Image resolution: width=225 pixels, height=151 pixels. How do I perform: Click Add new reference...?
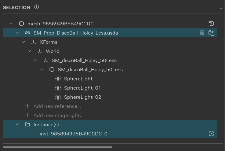57,106
